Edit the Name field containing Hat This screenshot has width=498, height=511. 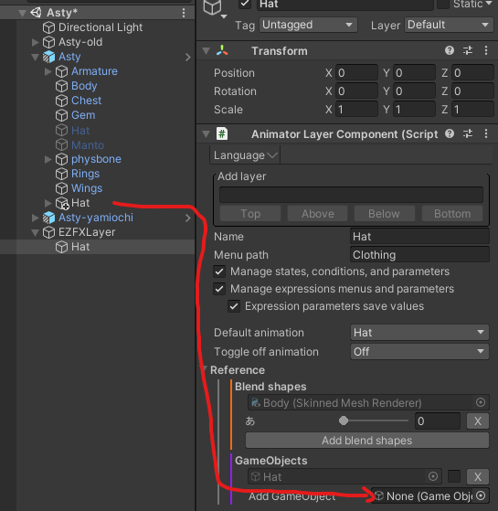(x=419, y=236)
